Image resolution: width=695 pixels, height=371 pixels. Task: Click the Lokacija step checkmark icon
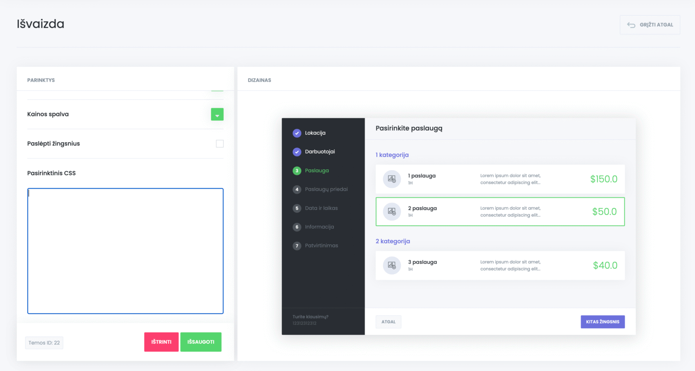297,133
